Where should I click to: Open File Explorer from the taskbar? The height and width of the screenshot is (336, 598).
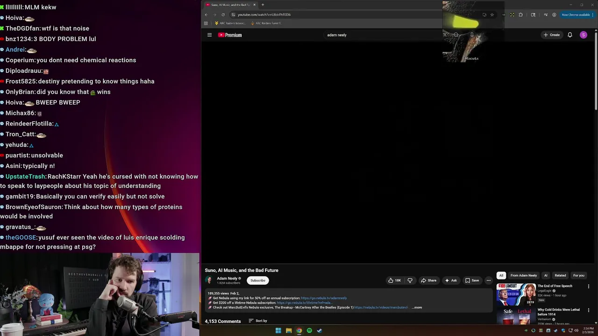(x=289, y=330)
